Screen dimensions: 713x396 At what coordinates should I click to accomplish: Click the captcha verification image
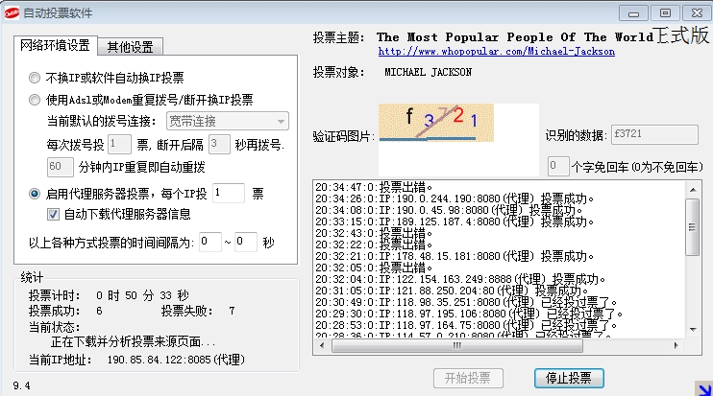(x=436, y=123)
